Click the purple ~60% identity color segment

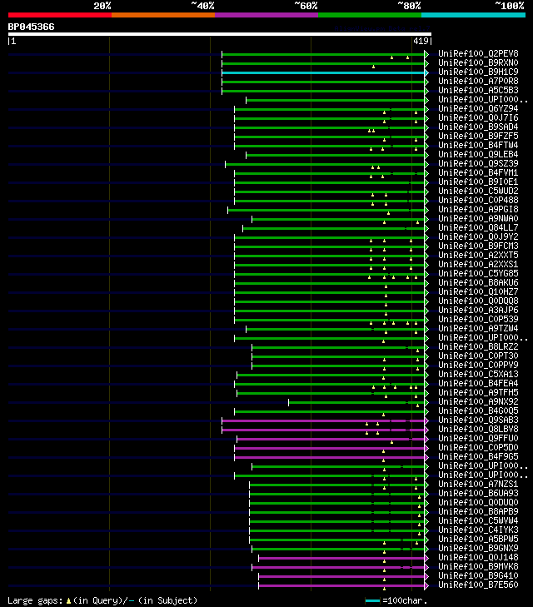coord(266,15)
